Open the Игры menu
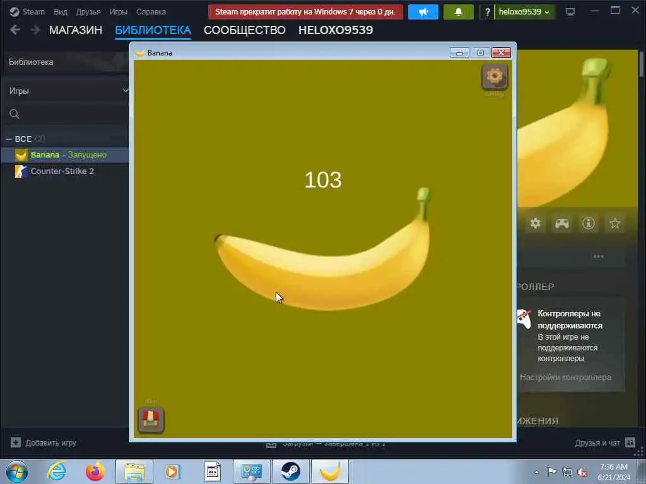The height and width of the screenshot is (484, 646). click(118, 12)
